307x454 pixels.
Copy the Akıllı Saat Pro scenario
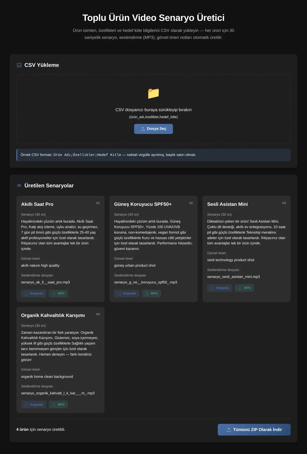[34, 293]
